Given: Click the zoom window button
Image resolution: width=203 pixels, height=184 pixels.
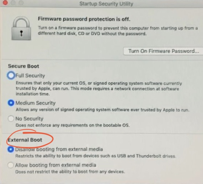Looking at the screenshot, I should 21,3.
